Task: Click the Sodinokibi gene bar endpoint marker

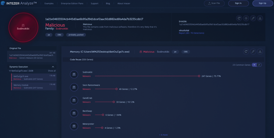Action: point(199,76)
